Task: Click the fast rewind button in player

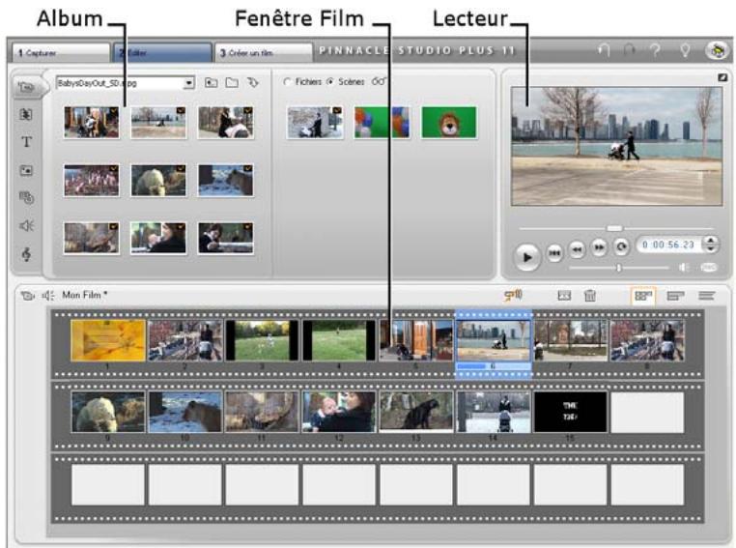Action: (x=577, y=249)
